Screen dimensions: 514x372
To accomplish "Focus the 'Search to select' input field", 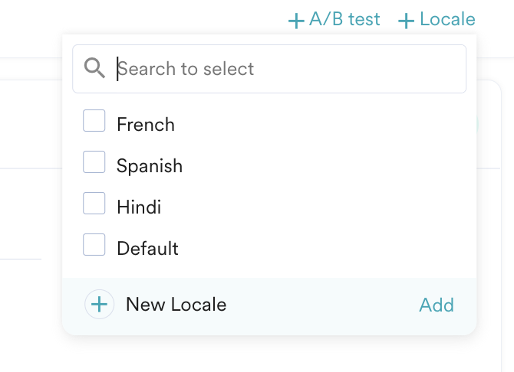I will [x=284, y=69].
